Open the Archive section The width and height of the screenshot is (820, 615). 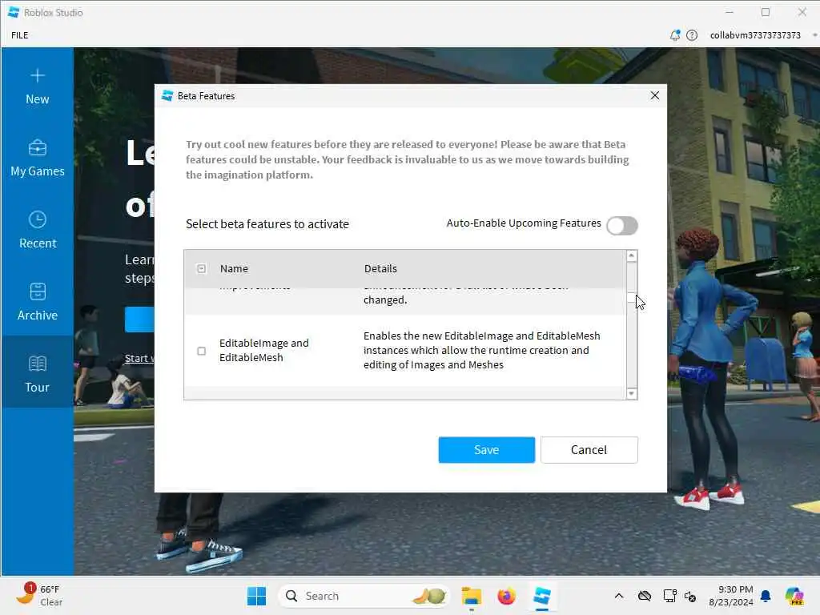37,302
